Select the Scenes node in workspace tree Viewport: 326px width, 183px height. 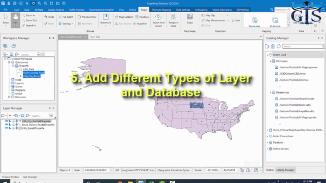point(19,87)
